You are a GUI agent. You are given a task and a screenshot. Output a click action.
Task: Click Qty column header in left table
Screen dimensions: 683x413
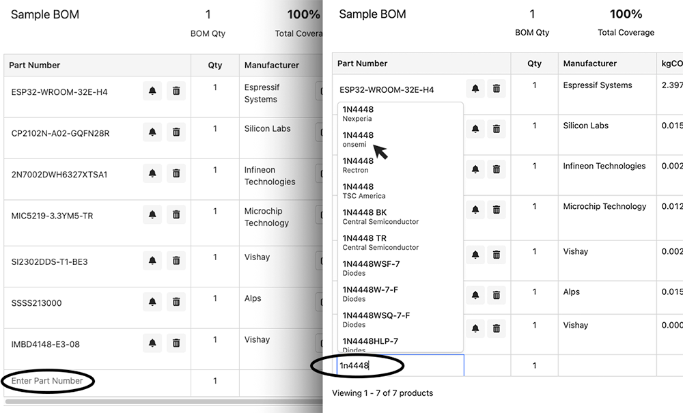(x=215, y=66)
